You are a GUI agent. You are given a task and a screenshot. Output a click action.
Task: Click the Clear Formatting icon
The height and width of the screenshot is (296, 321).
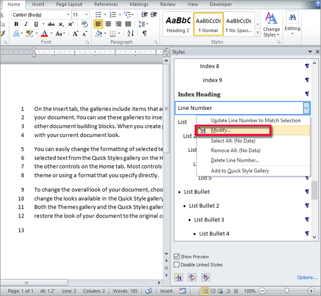click(x=85, y=24)
